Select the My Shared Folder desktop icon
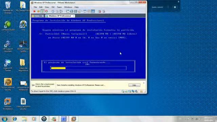 [23, 7]
